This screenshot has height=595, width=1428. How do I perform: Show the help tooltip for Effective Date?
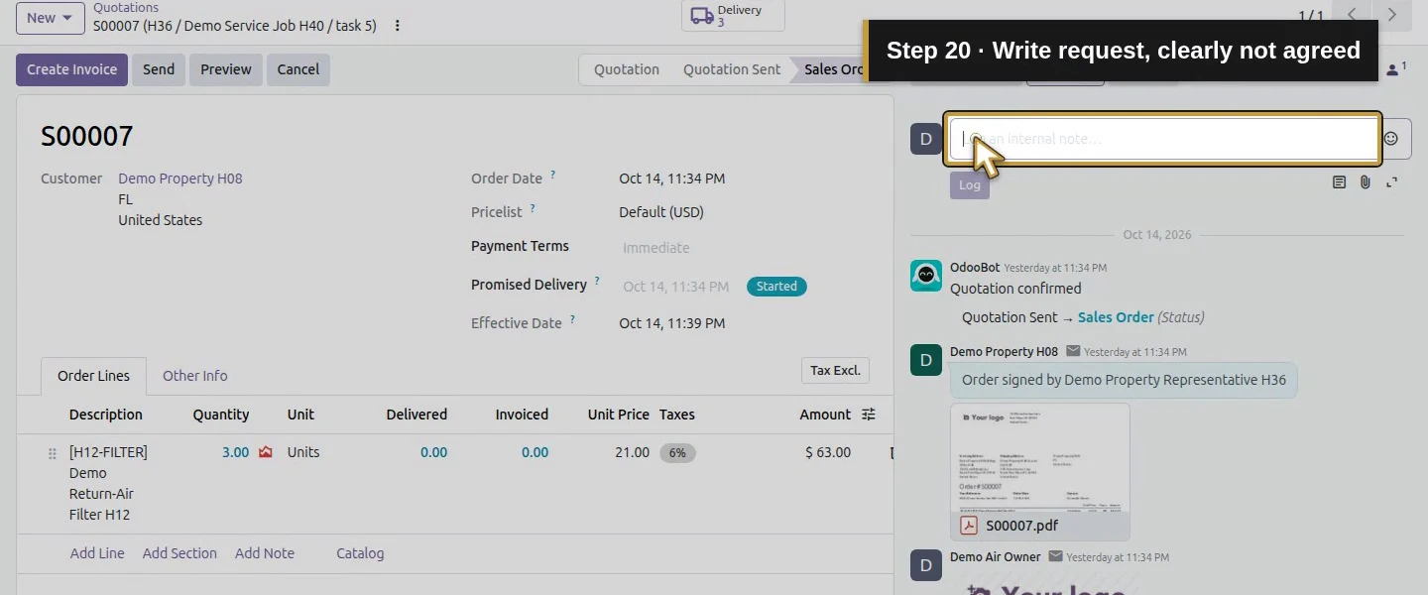coord(572,320)
